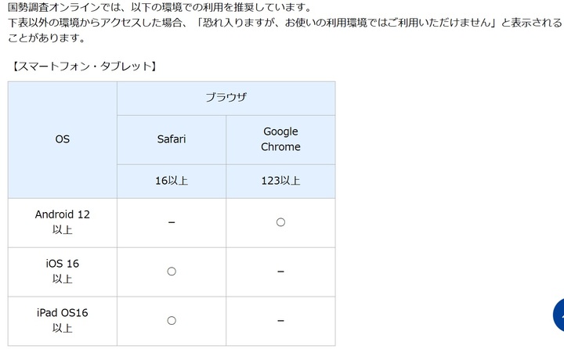
Task: Click the OS column header cell
Action: click(63, 139)
